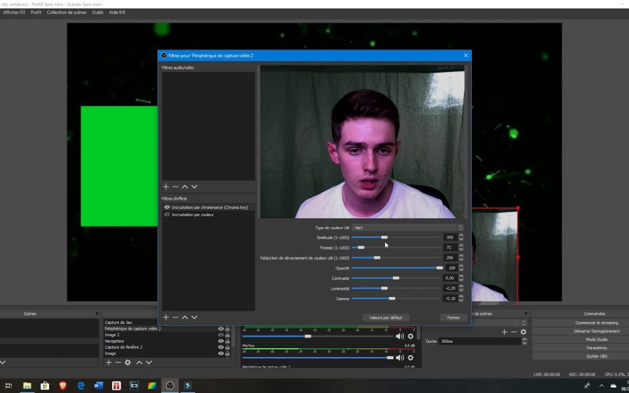Click the speaker icon on the Mic/Aux channel
The image size is (629, 393).
coord(399,357)
